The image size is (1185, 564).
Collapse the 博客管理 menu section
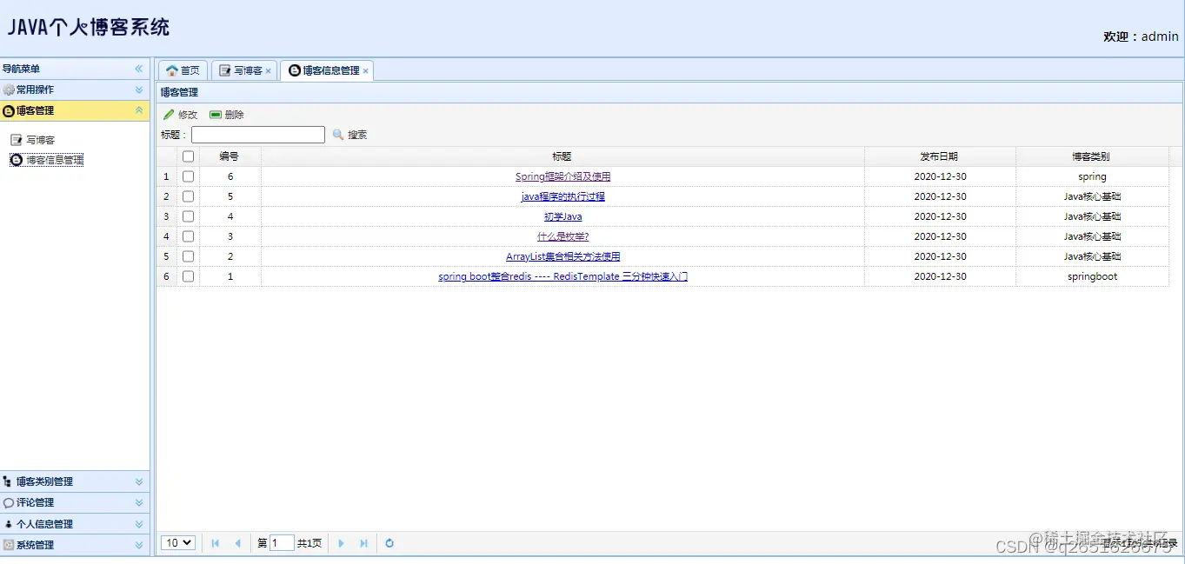pyautogui.click(x=139, y=110)
